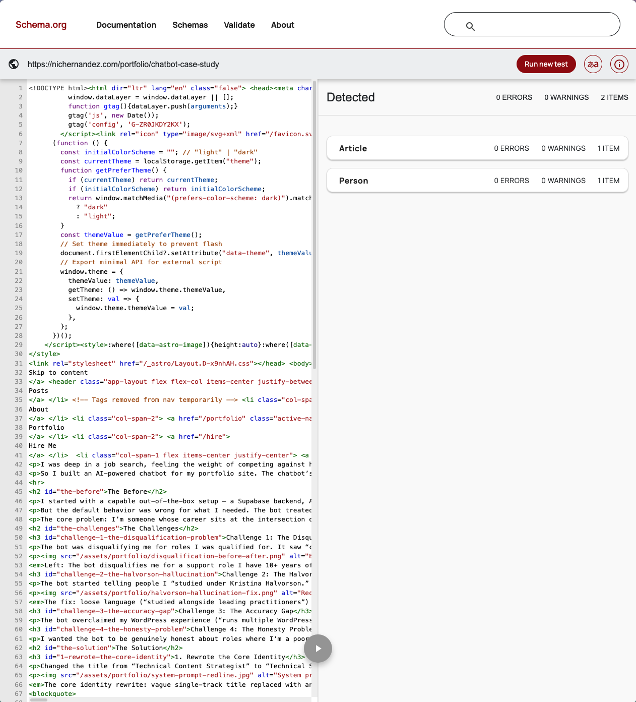Image resolution: width=636 pixels, height=702 pixels.
Task: Click the 0 ERRORS summary in Detected header
Action: pos(514,97)
